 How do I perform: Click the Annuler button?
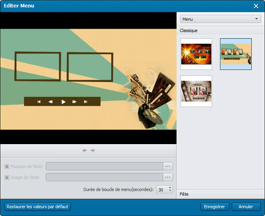pyautogui.click(x=246, y=207)
